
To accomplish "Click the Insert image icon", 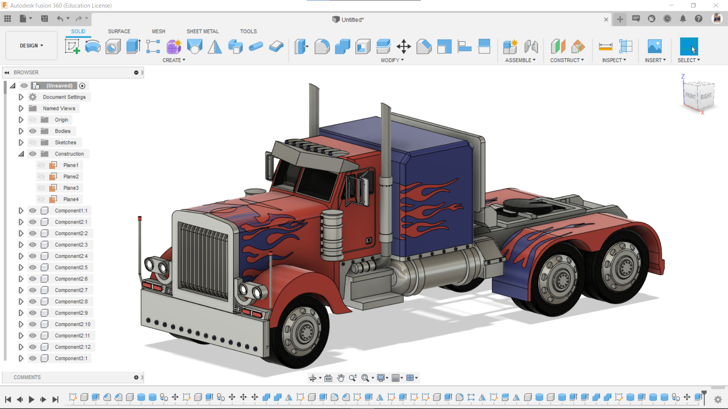I will point(654,47).
